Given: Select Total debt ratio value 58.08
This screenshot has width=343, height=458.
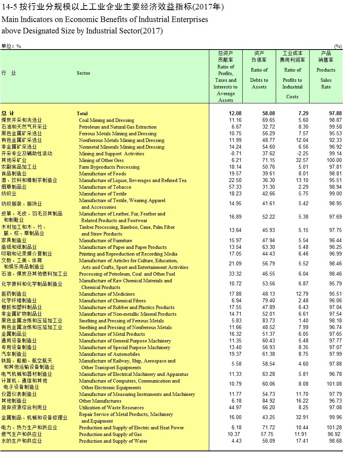Looking at the screenshot, I should tap(269, 113).
